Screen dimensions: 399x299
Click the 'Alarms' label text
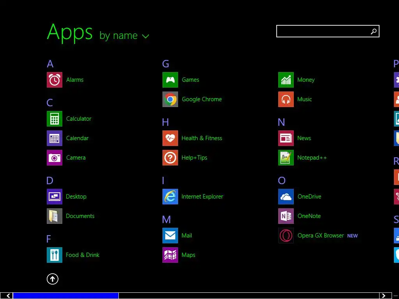click(x=75, y=80)
